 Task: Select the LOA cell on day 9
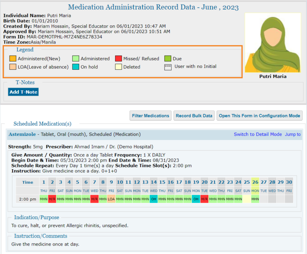point(111,199)
